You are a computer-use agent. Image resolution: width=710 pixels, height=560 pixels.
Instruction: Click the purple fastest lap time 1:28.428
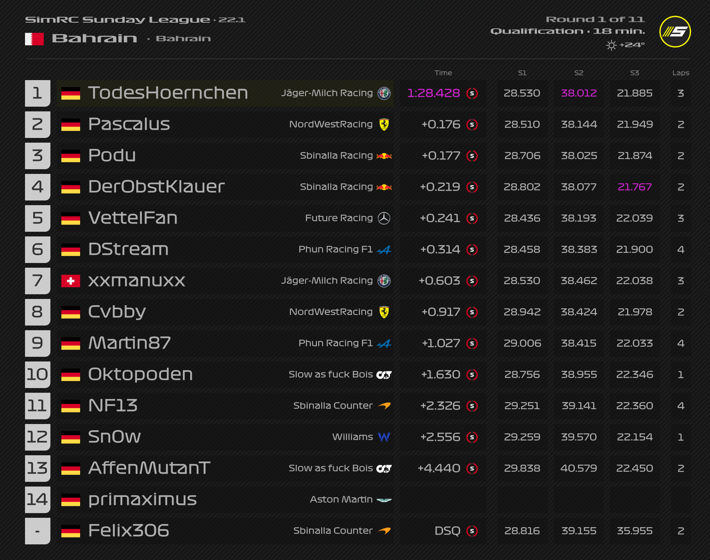433,93
